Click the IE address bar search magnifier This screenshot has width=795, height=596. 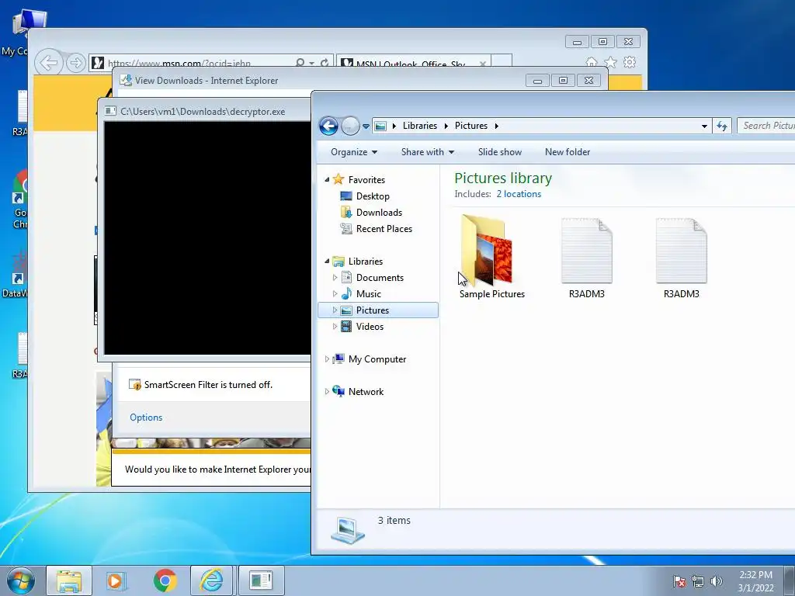point(300,63)
